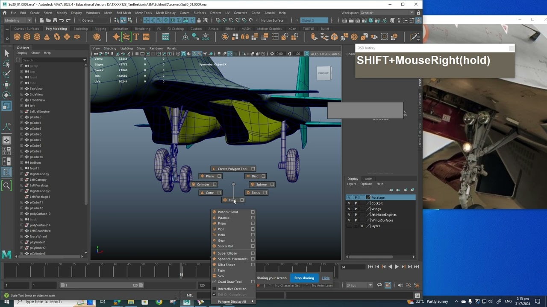The width and height of the screenshot is (547, 307).
Task: Switch to the Sculpting shelf tab
Action: (80, 29)
